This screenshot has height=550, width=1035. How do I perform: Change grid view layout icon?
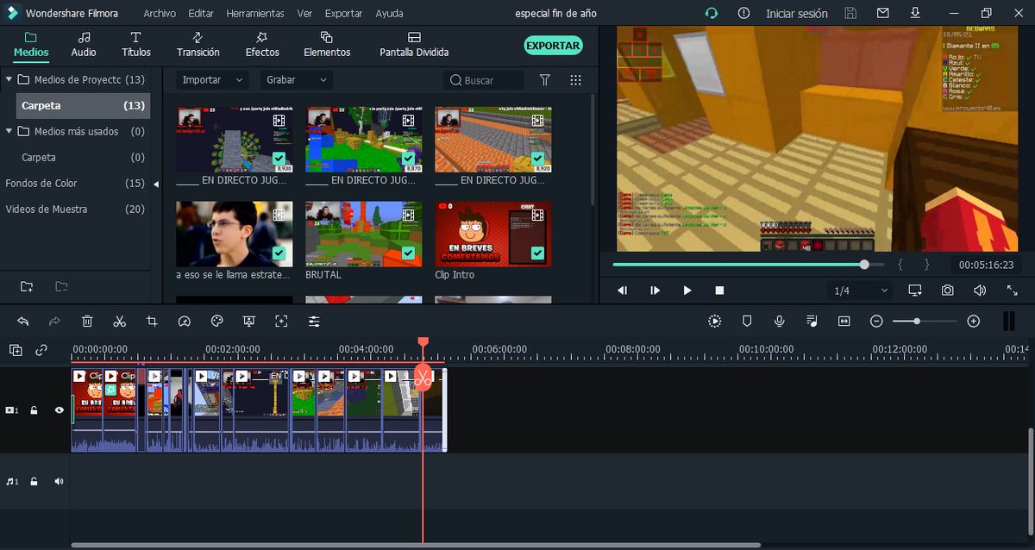pyautogui.click(x=576, y=80)
